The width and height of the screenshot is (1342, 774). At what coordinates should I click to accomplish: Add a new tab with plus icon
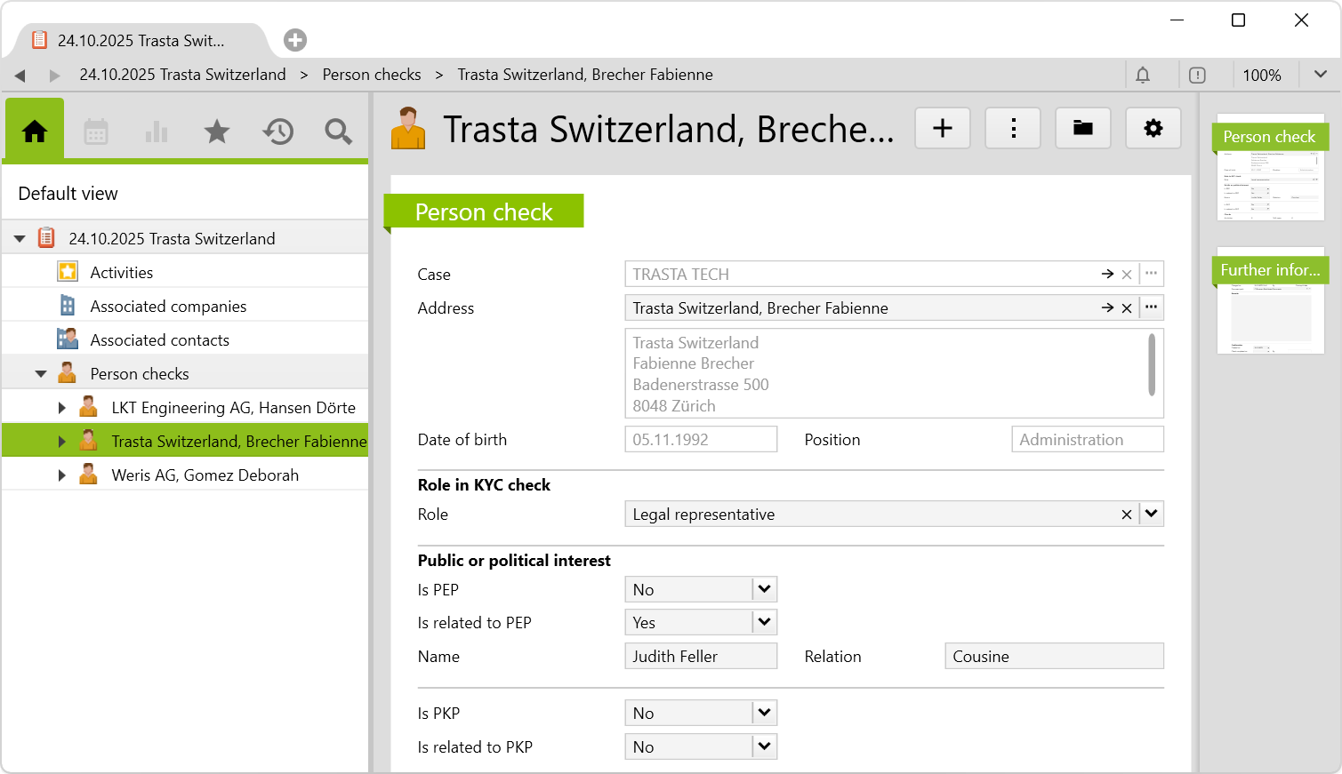[x=295, y=40]
